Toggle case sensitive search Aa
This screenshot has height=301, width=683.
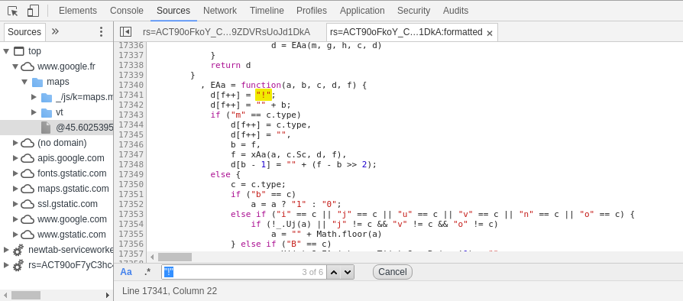(x=126, y=272)
